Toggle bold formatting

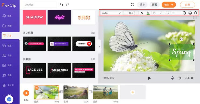pyautogui.click(x=154, y=13)
